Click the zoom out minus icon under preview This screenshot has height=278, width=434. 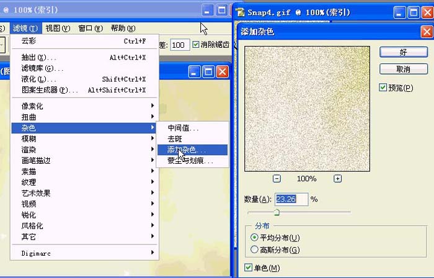pyautogui.click(x=277, y=179)
